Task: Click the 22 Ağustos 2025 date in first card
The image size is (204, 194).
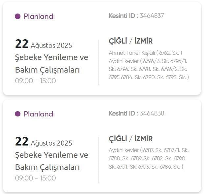Action: click(x=44, y=45)
